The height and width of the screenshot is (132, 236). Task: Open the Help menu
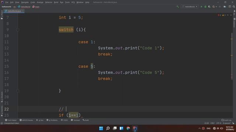click(87, 2)
